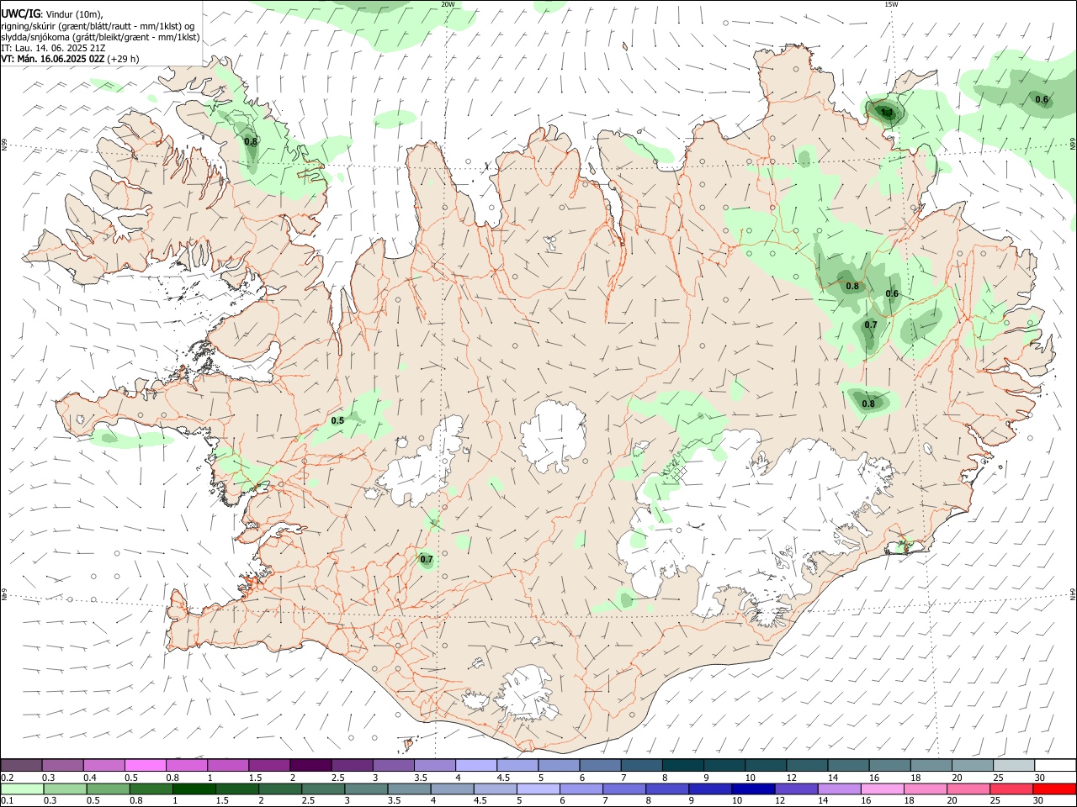Choose lower legend swatch between 2 and 2.5

280,789
